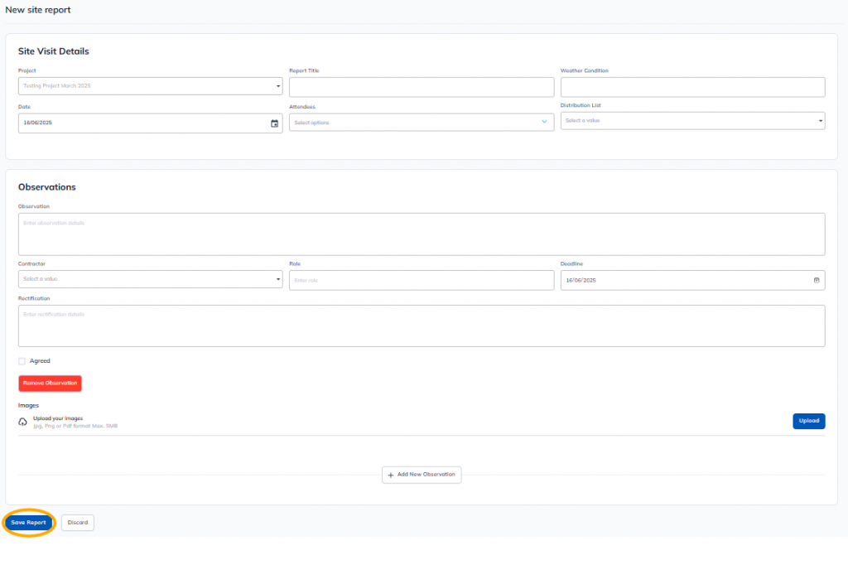Screen dimensions: 848x565
Task: Click into the Observation details text area
Action: (421, 234)
